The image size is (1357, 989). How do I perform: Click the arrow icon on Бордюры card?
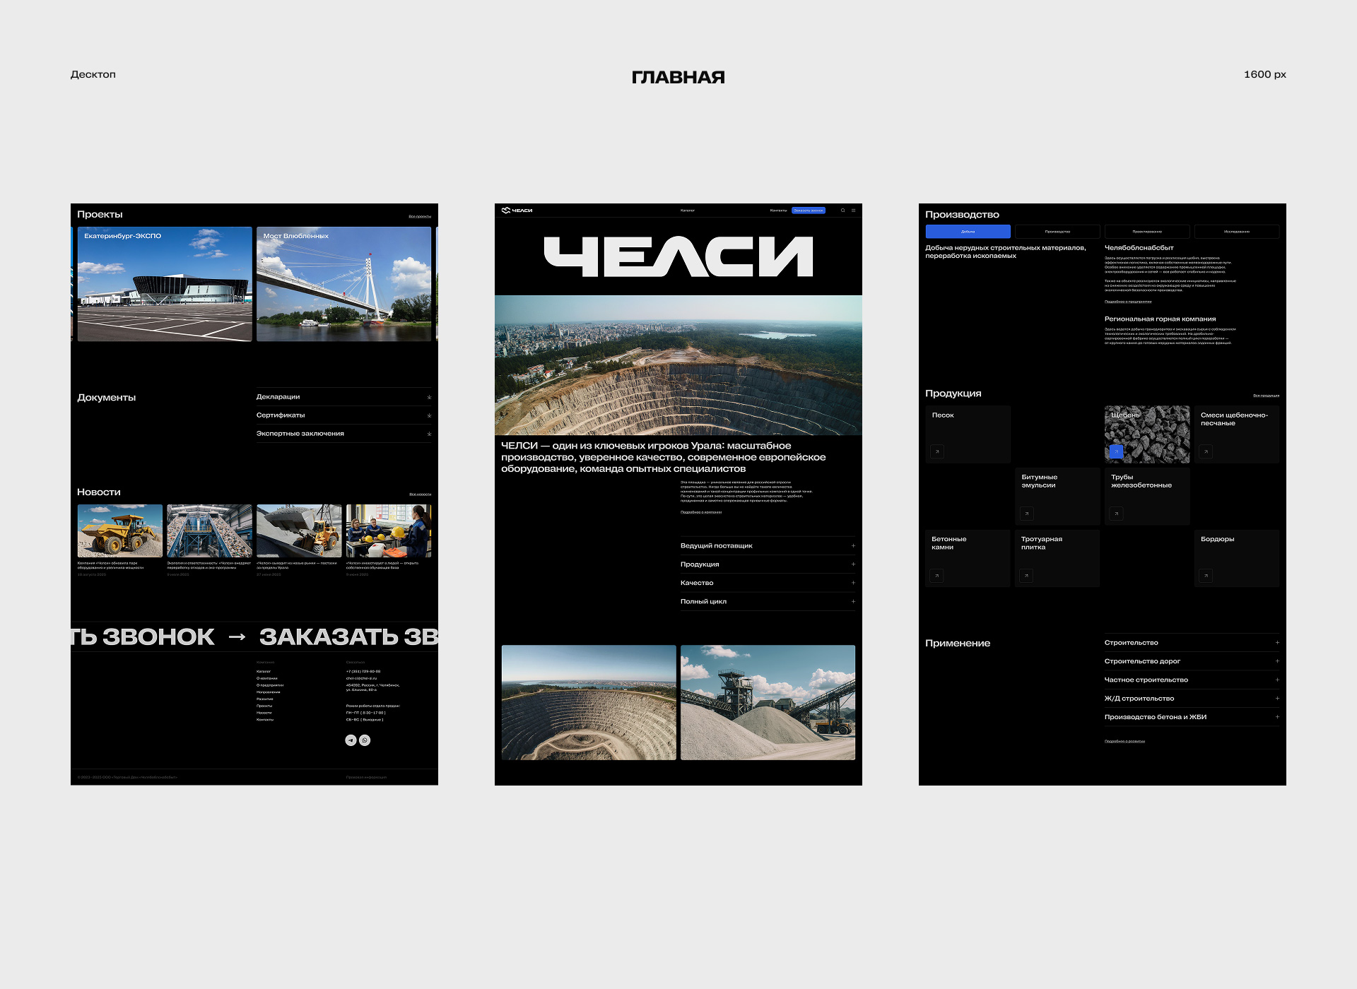click(1206, 576)
